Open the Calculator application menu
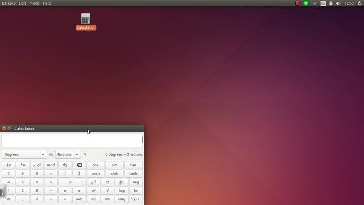The width and height of the screenshot is (364, 205). click(x=9, y=3)
